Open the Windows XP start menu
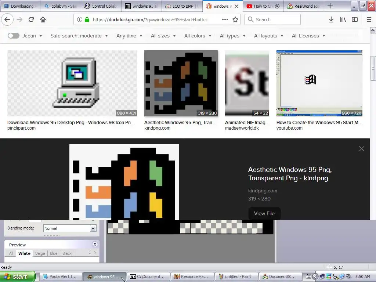The width and height of the screenshot is (376, 282). (x=18, y=276)
